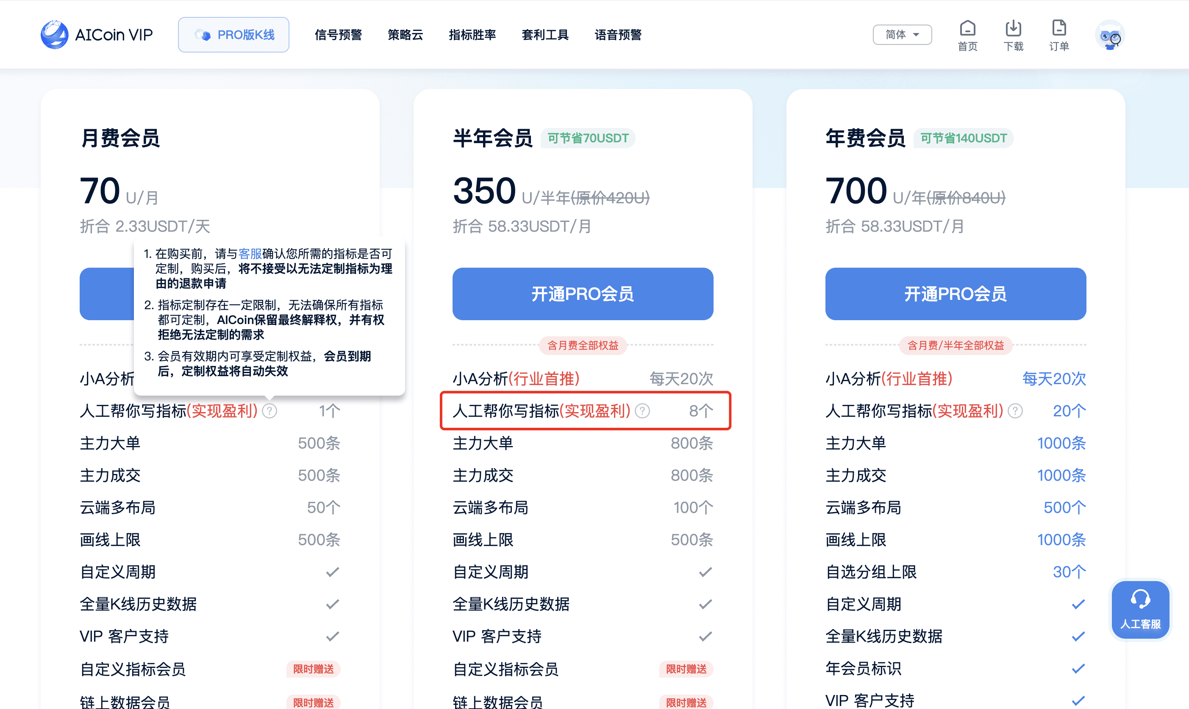Click 限时赠送 tag for 自定义指标会员 in 月费会员

tap(314, 669)
